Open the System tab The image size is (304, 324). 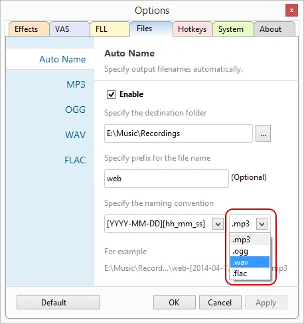(x=233, y=29)
